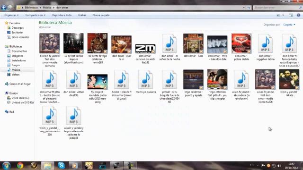The width and height of the screenshot is (303, 170).
Task: Select 'tego calderon - punto y aparte' thumbnail
Action: [194, 79]
